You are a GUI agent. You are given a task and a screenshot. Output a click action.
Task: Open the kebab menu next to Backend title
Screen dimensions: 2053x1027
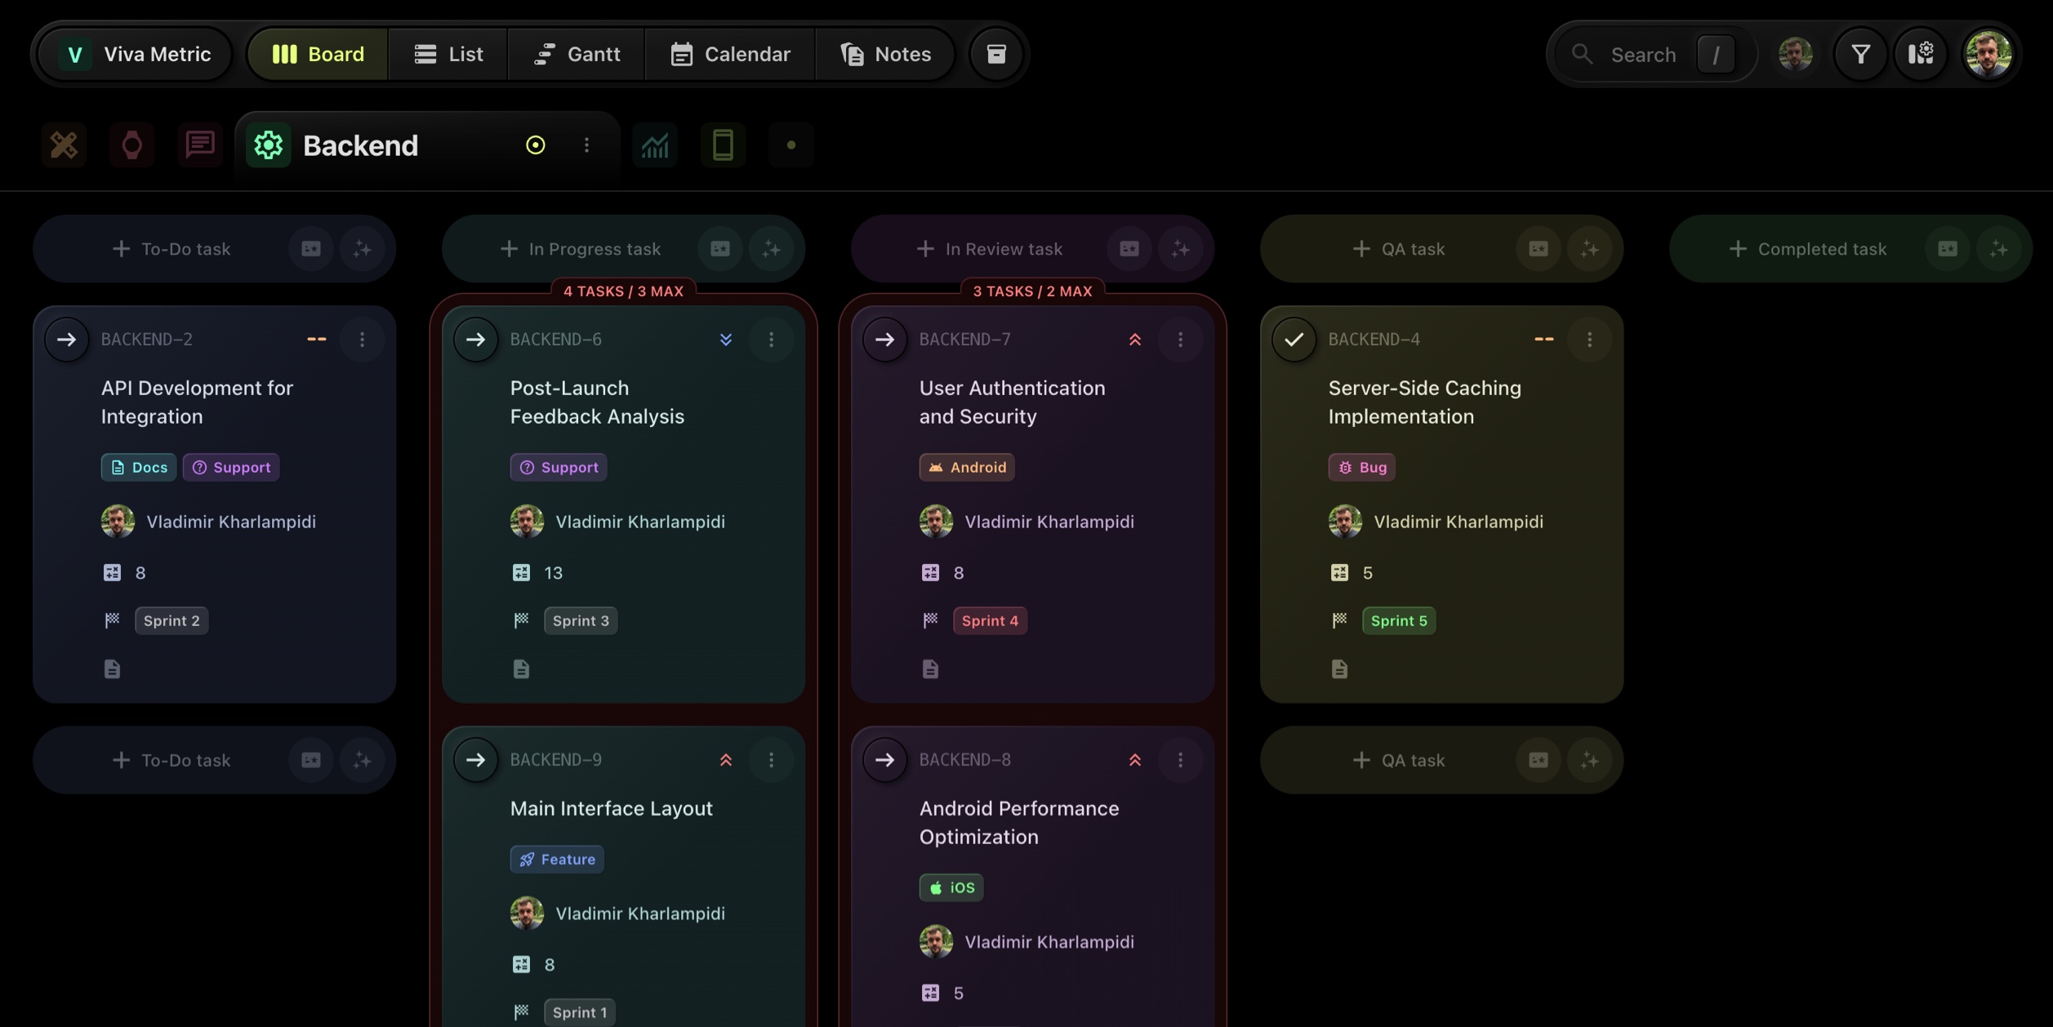[586, 144]
